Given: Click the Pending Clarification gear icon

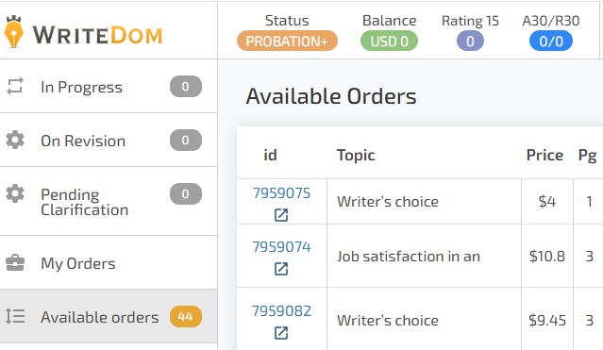Looking at the screenshot, I should pos(15,193).
